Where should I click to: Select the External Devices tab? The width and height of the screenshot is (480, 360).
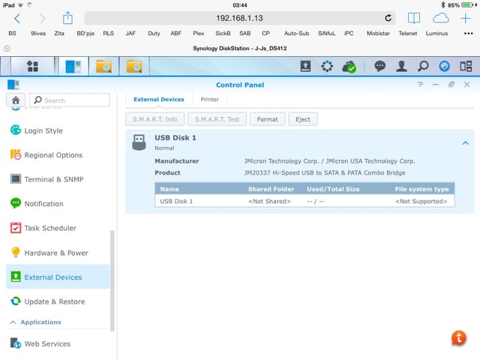tap(158, 100)
